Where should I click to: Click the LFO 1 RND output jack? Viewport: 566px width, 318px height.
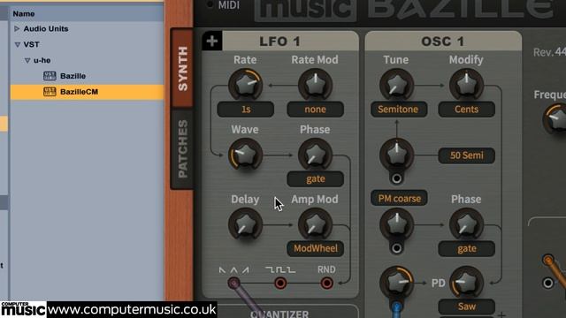click(326, 283)
